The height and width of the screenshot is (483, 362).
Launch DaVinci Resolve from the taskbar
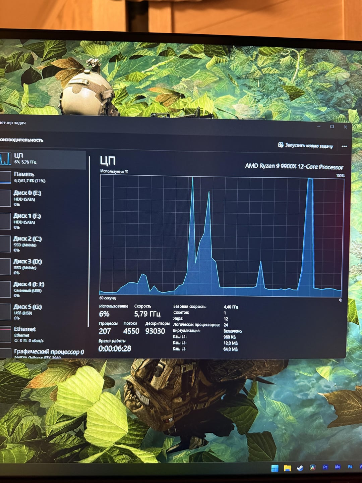pos(313,468)
